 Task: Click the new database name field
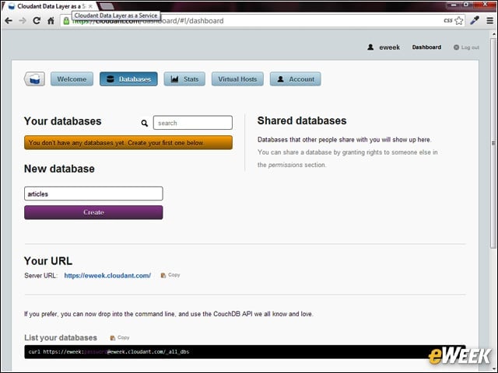point(93,193)
